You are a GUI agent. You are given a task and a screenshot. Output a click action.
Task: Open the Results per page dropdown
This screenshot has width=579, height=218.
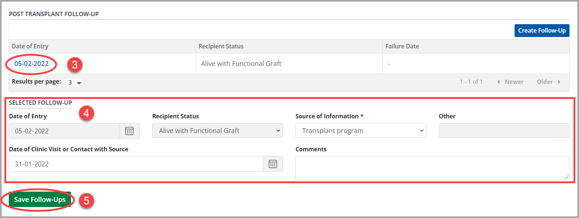click(75, 83)
